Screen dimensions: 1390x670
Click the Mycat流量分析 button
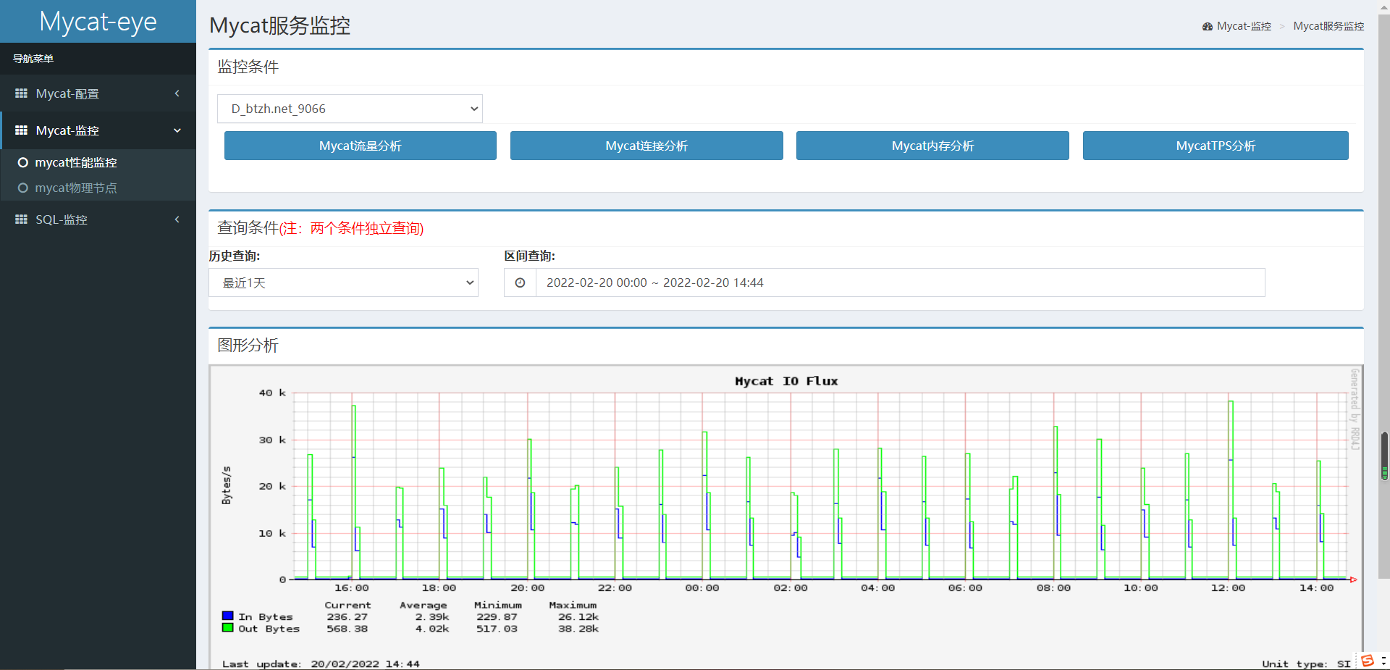[361, 146]
